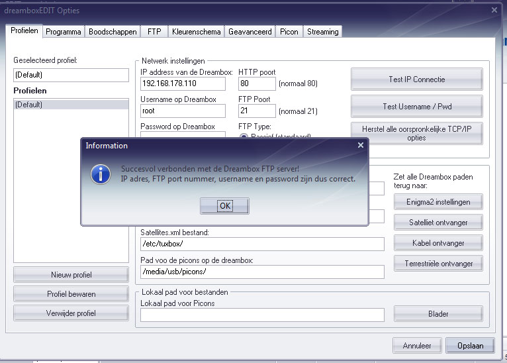Open the Programma tab
507x363 pixels.
coord(64,32)
